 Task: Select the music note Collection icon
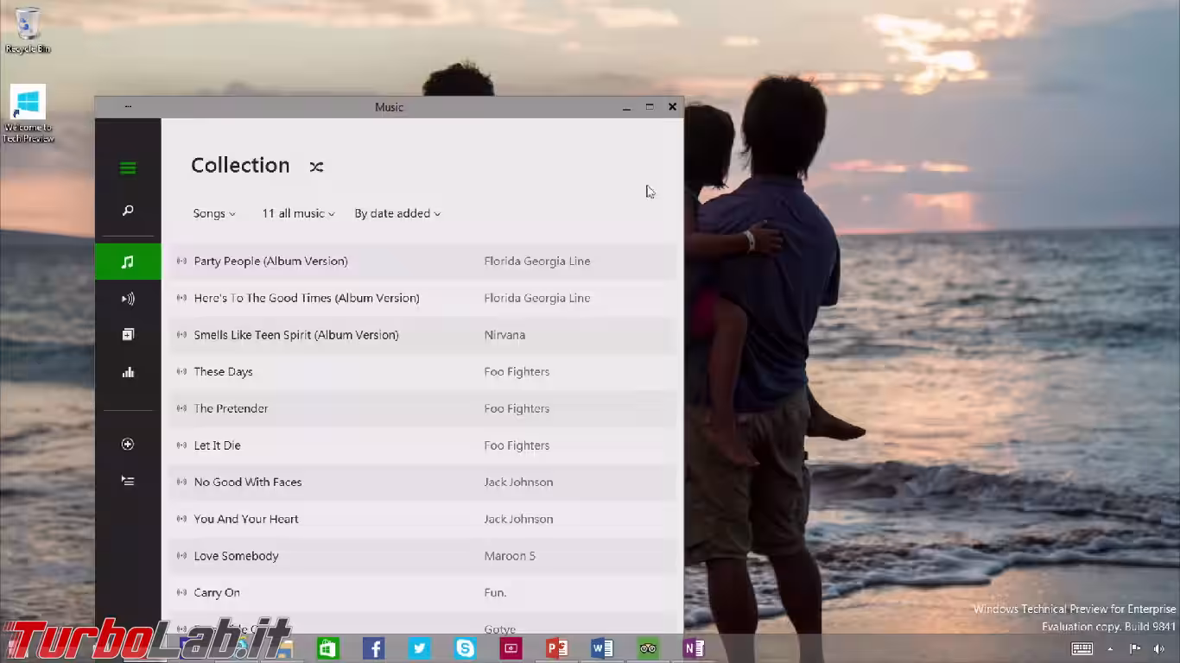(x=128, y=262)
